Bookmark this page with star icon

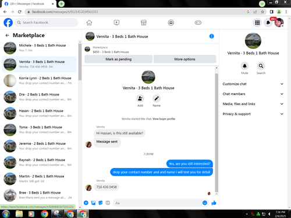[x=262, y=12]
